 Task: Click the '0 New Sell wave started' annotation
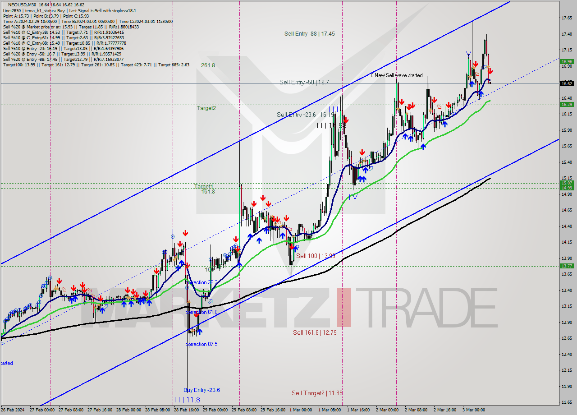pos(397,75)
